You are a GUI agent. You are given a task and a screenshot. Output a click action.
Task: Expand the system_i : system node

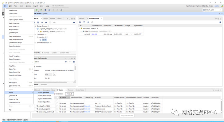point(39,31)
